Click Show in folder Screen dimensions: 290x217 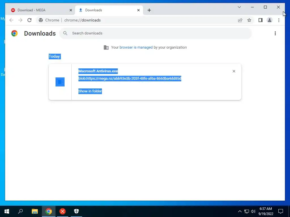tap(90, 91)
